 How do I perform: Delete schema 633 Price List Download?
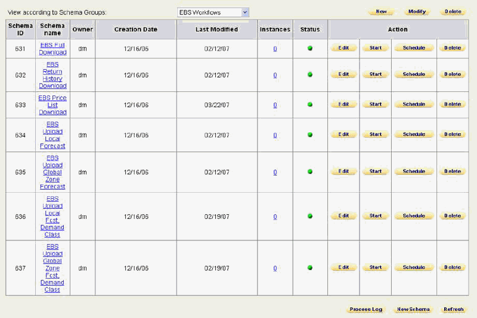[x=453, y=104]
